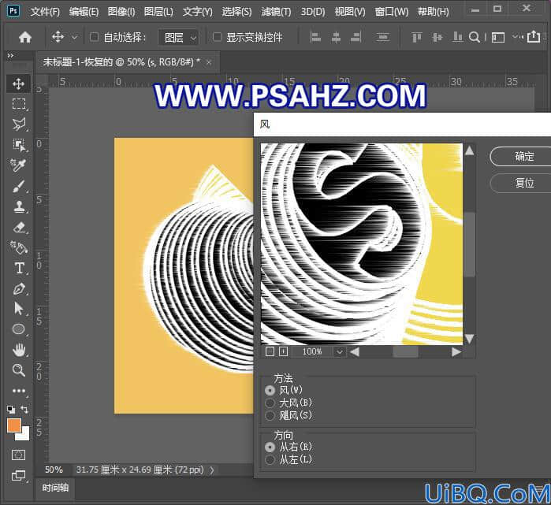Select the Pen tool
This screenshot has height=505, width=551.
click(18, 289)
